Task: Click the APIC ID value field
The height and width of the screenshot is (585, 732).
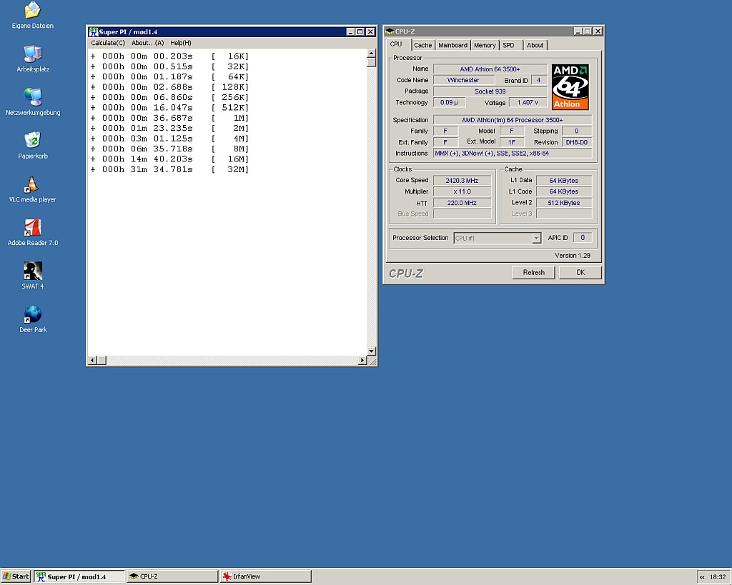Action: (x=583, y=238)
